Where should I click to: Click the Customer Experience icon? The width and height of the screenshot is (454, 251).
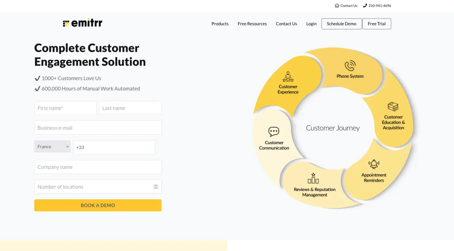click(x=288, y=77)
